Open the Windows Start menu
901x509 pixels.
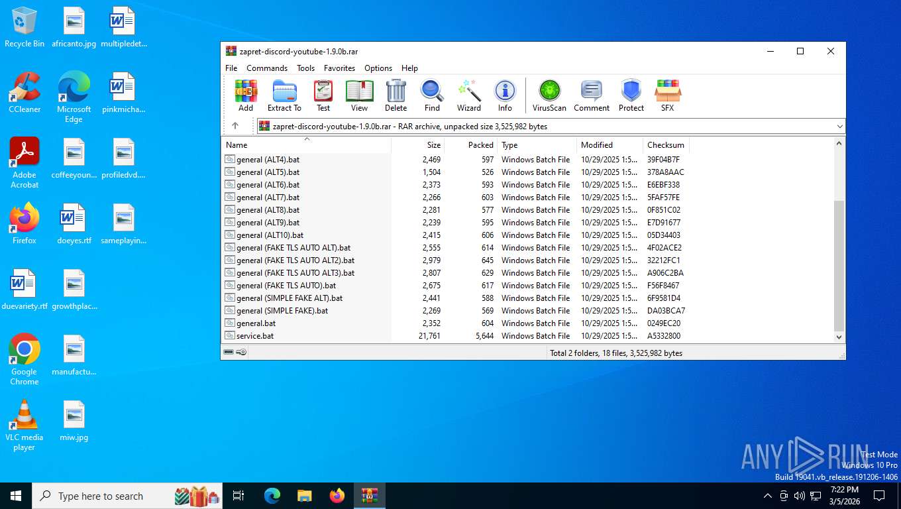tap(16, 496)
